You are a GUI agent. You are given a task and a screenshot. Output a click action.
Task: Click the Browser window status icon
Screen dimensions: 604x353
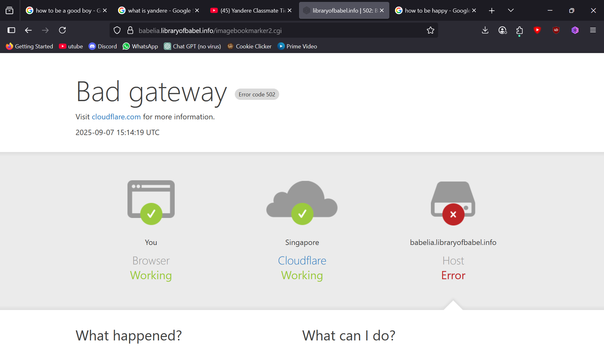(x=151, y=202)
